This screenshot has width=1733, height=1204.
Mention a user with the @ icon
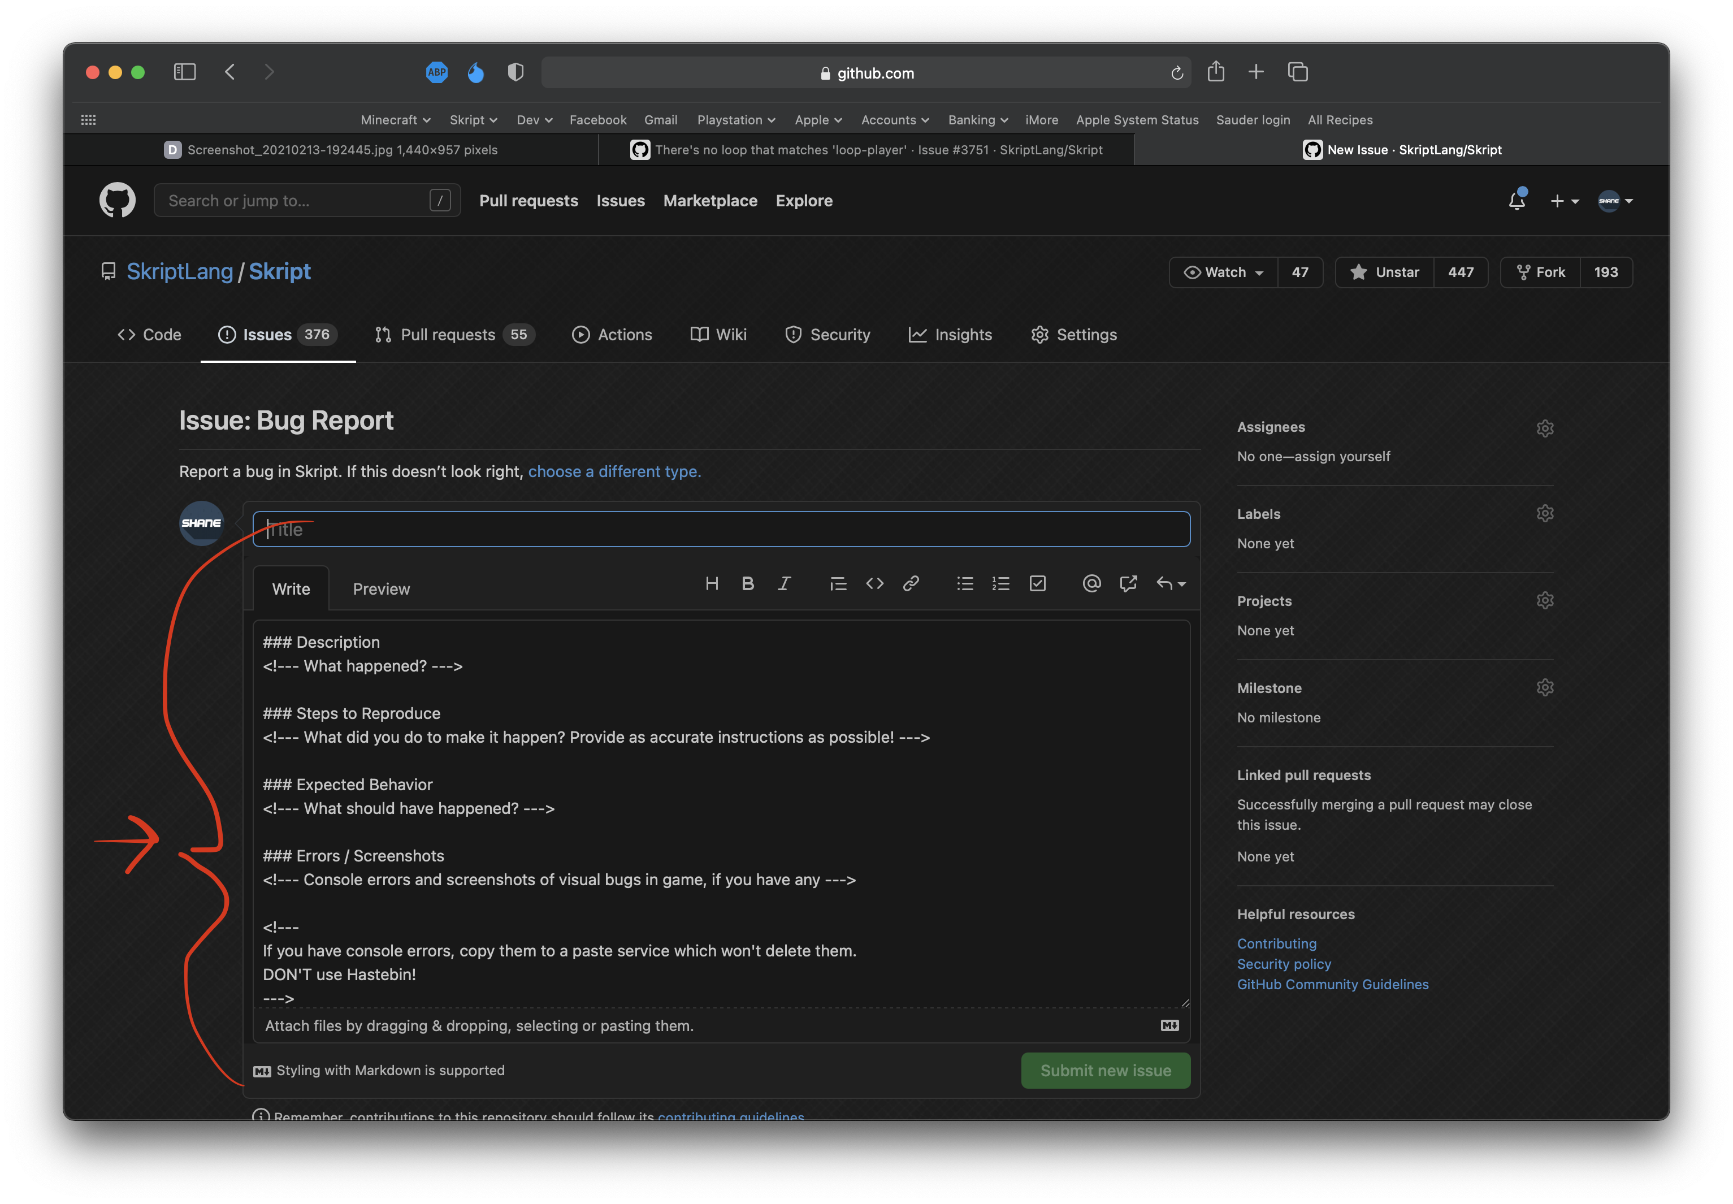tap(1091, 583)
